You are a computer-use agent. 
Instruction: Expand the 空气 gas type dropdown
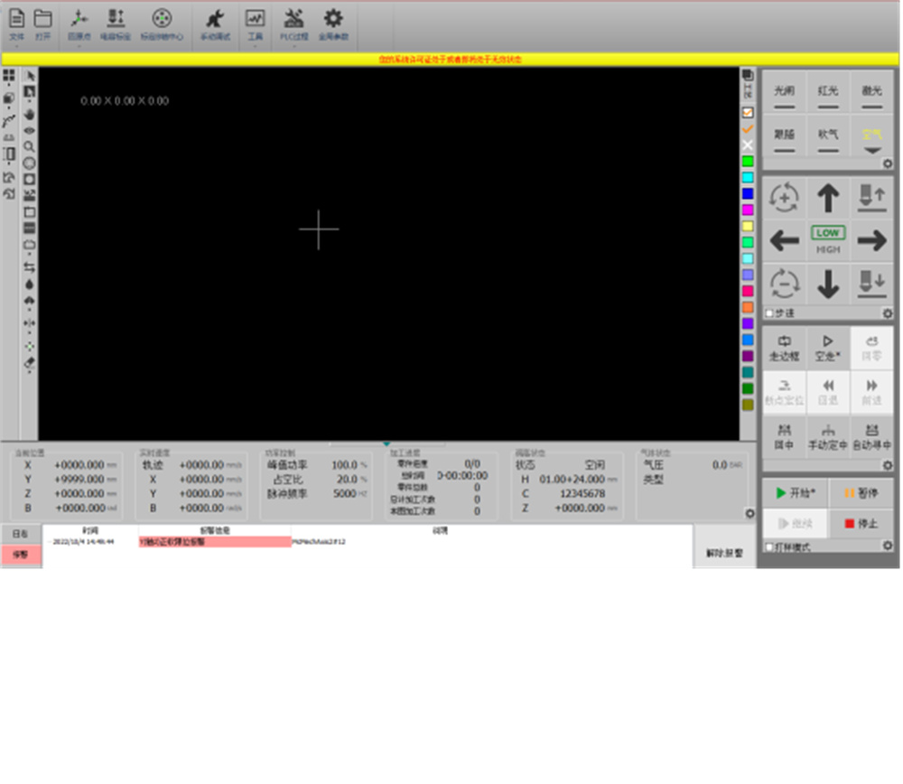click(x=872, y=151)
